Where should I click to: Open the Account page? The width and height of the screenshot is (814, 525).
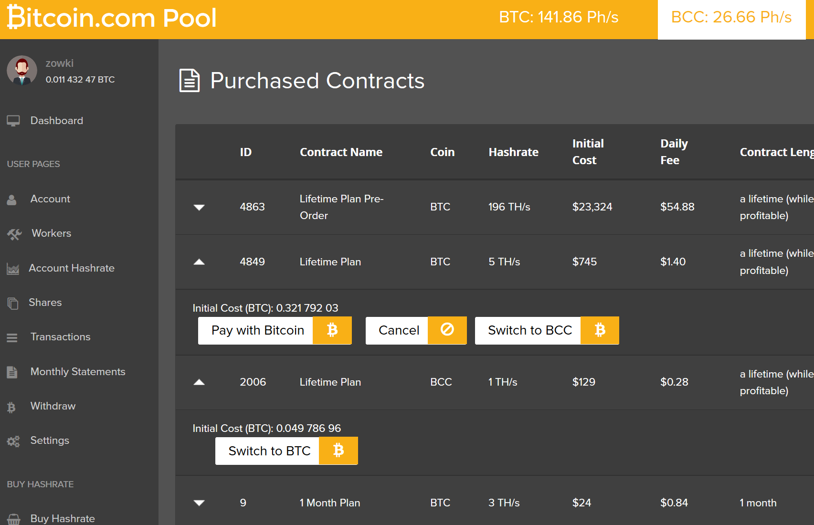click(50, 199)
